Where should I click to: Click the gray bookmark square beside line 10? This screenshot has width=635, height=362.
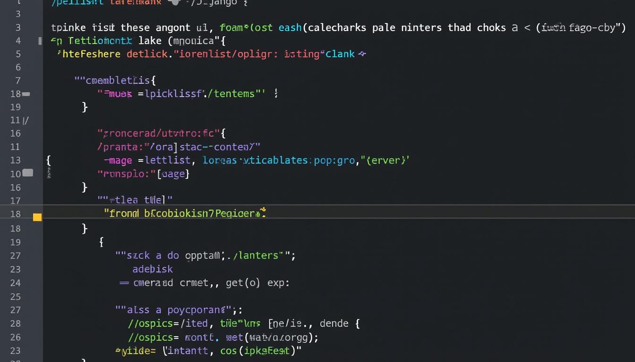[27, 173]
